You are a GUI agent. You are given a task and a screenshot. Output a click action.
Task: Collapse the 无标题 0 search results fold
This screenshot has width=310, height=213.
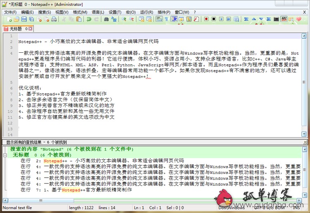click(x=5, y=155)
